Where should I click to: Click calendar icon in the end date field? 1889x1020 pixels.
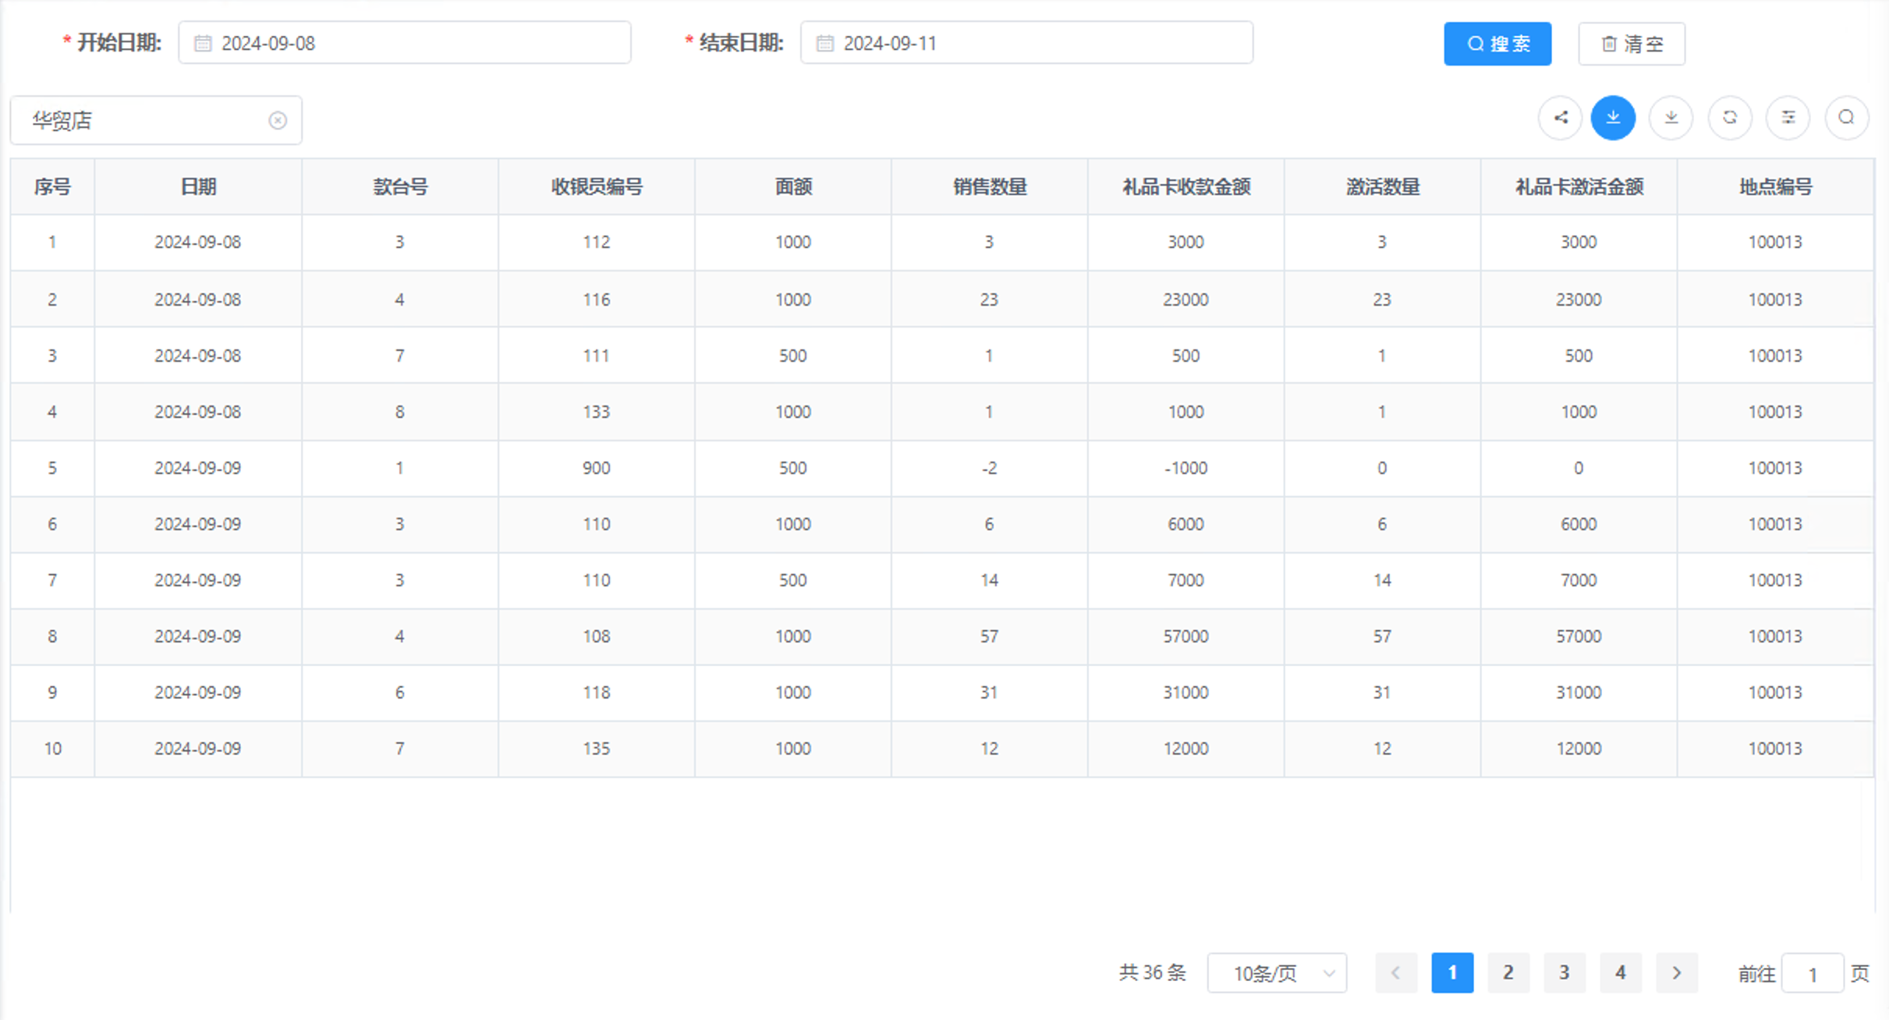click(825, 44)
